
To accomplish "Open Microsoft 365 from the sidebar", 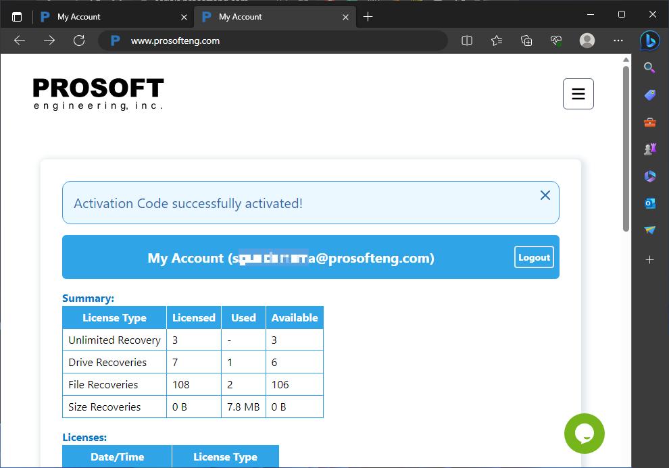I will (x=649, y=176).
